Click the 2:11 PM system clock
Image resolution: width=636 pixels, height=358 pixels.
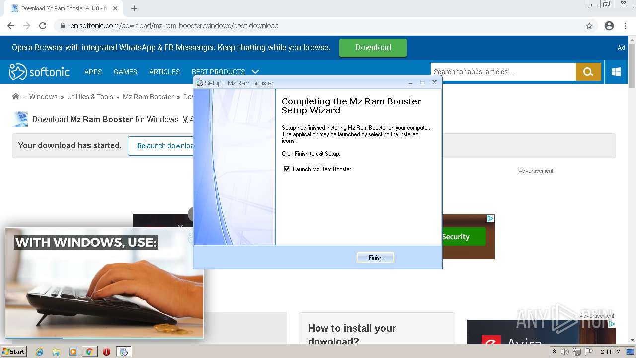pyautogui.click(x=611, y=352)
